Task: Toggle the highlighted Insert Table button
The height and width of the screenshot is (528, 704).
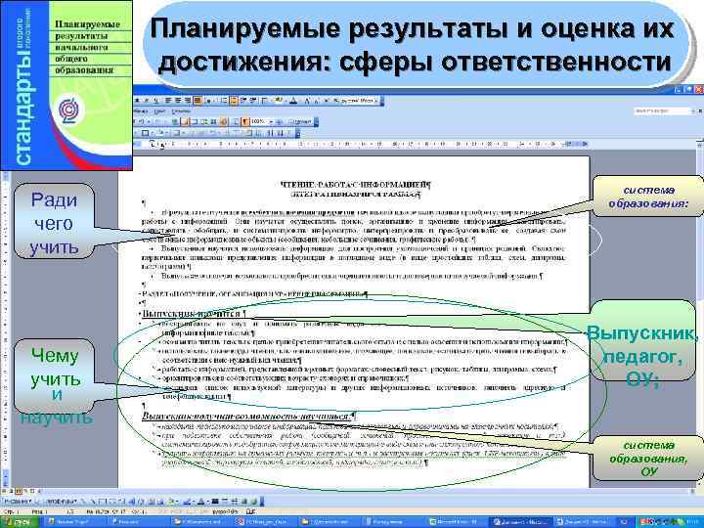Action: pyautogui.click(x=185, y=121)
